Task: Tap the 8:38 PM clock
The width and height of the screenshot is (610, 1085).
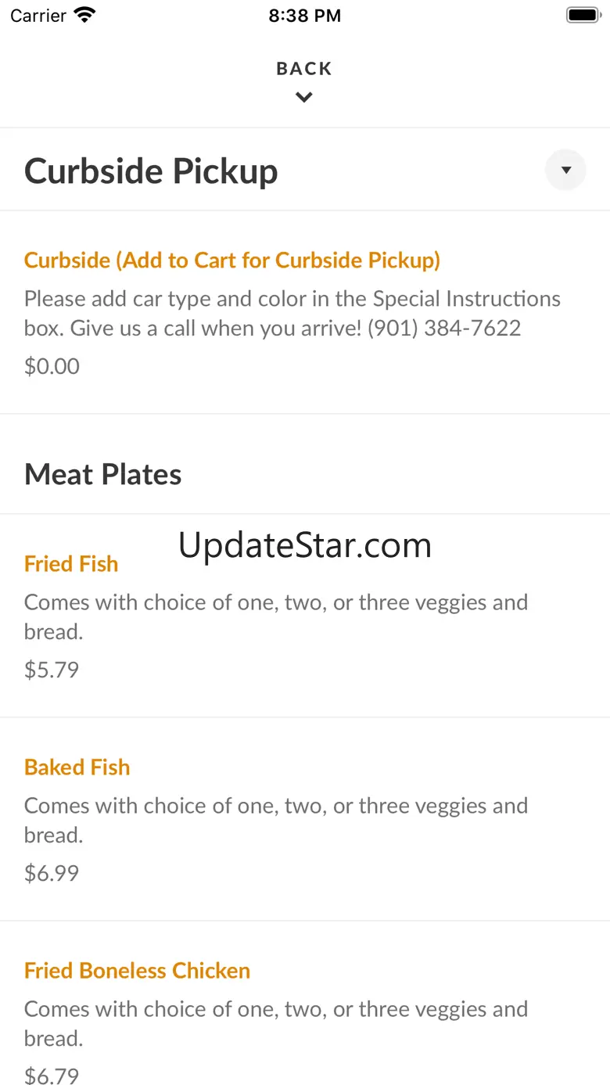Action: 304,16
